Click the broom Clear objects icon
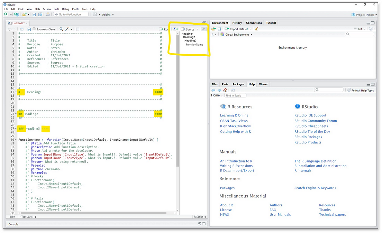 click(x=256, y=29)
